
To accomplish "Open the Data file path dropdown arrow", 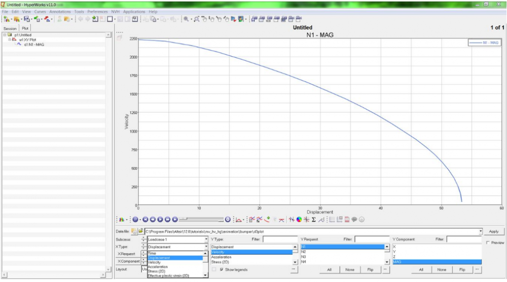I will click(481, 231).
